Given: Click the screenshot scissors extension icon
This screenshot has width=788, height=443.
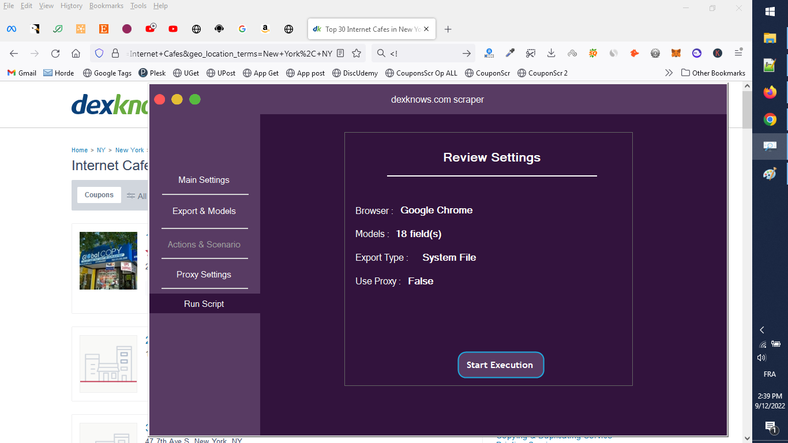Looking at the screenshot, I should [531, 54].
